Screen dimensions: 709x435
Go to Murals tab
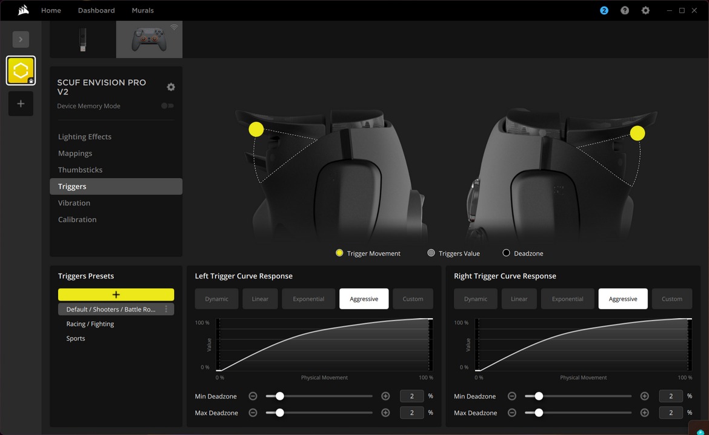(x=143, y=10)
